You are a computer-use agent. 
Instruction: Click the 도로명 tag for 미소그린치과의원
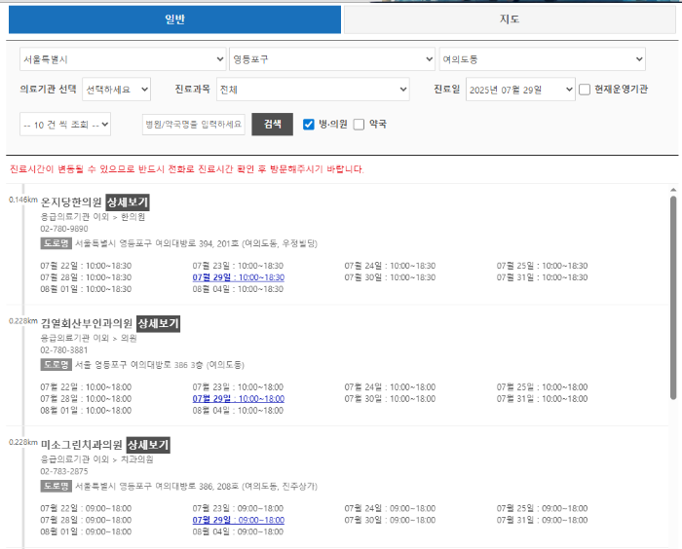[57, 486]
